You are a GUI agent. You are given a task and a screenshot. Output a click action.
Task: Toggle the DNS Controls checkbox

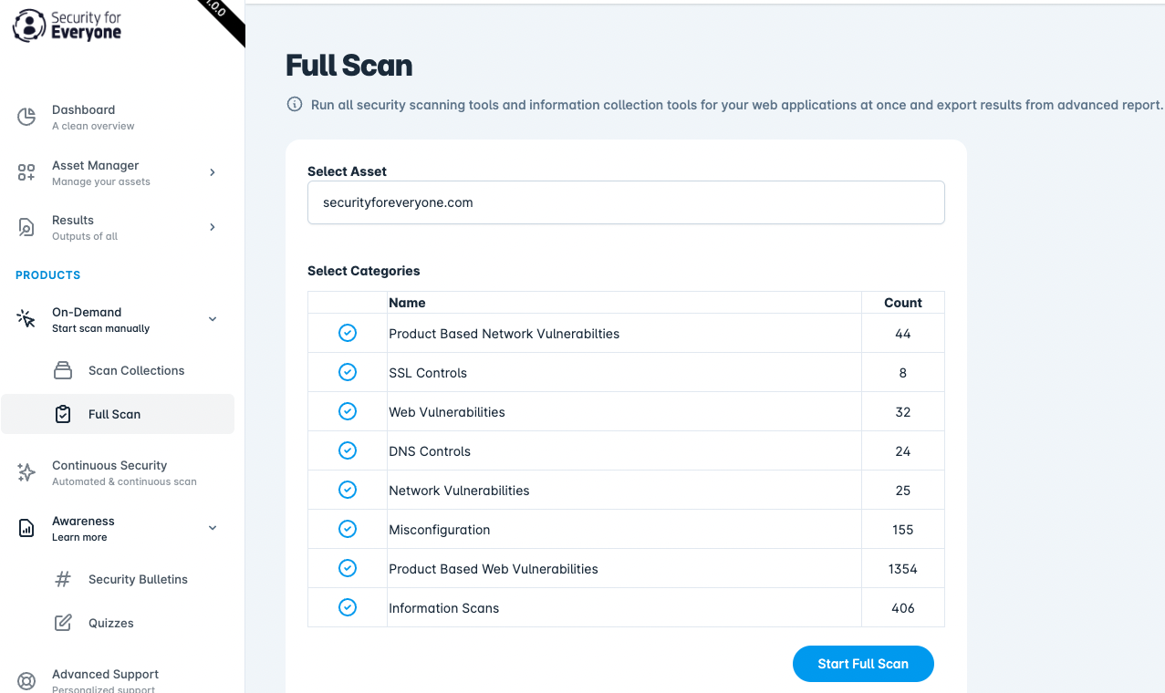(x=348, y=450)
